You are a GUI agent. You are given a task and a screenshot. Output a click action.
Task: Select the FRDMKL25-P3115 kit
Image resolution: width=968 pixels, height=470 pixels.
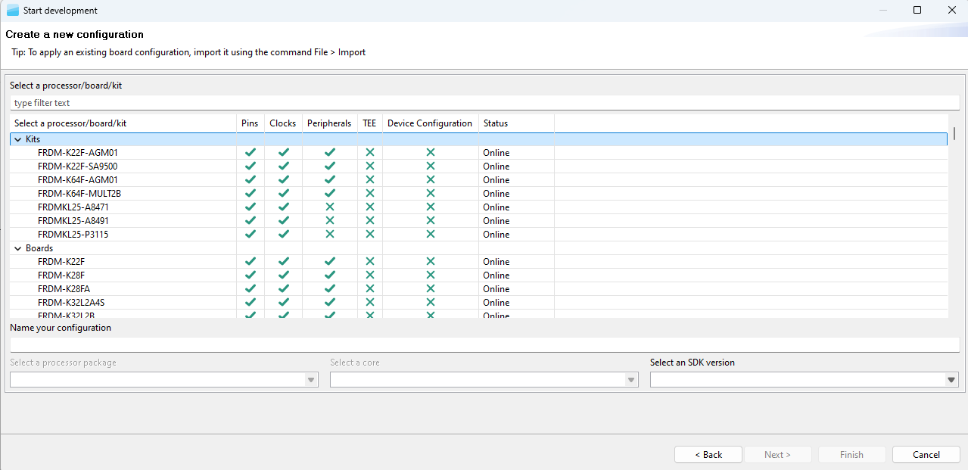click(x=73, y=234)
